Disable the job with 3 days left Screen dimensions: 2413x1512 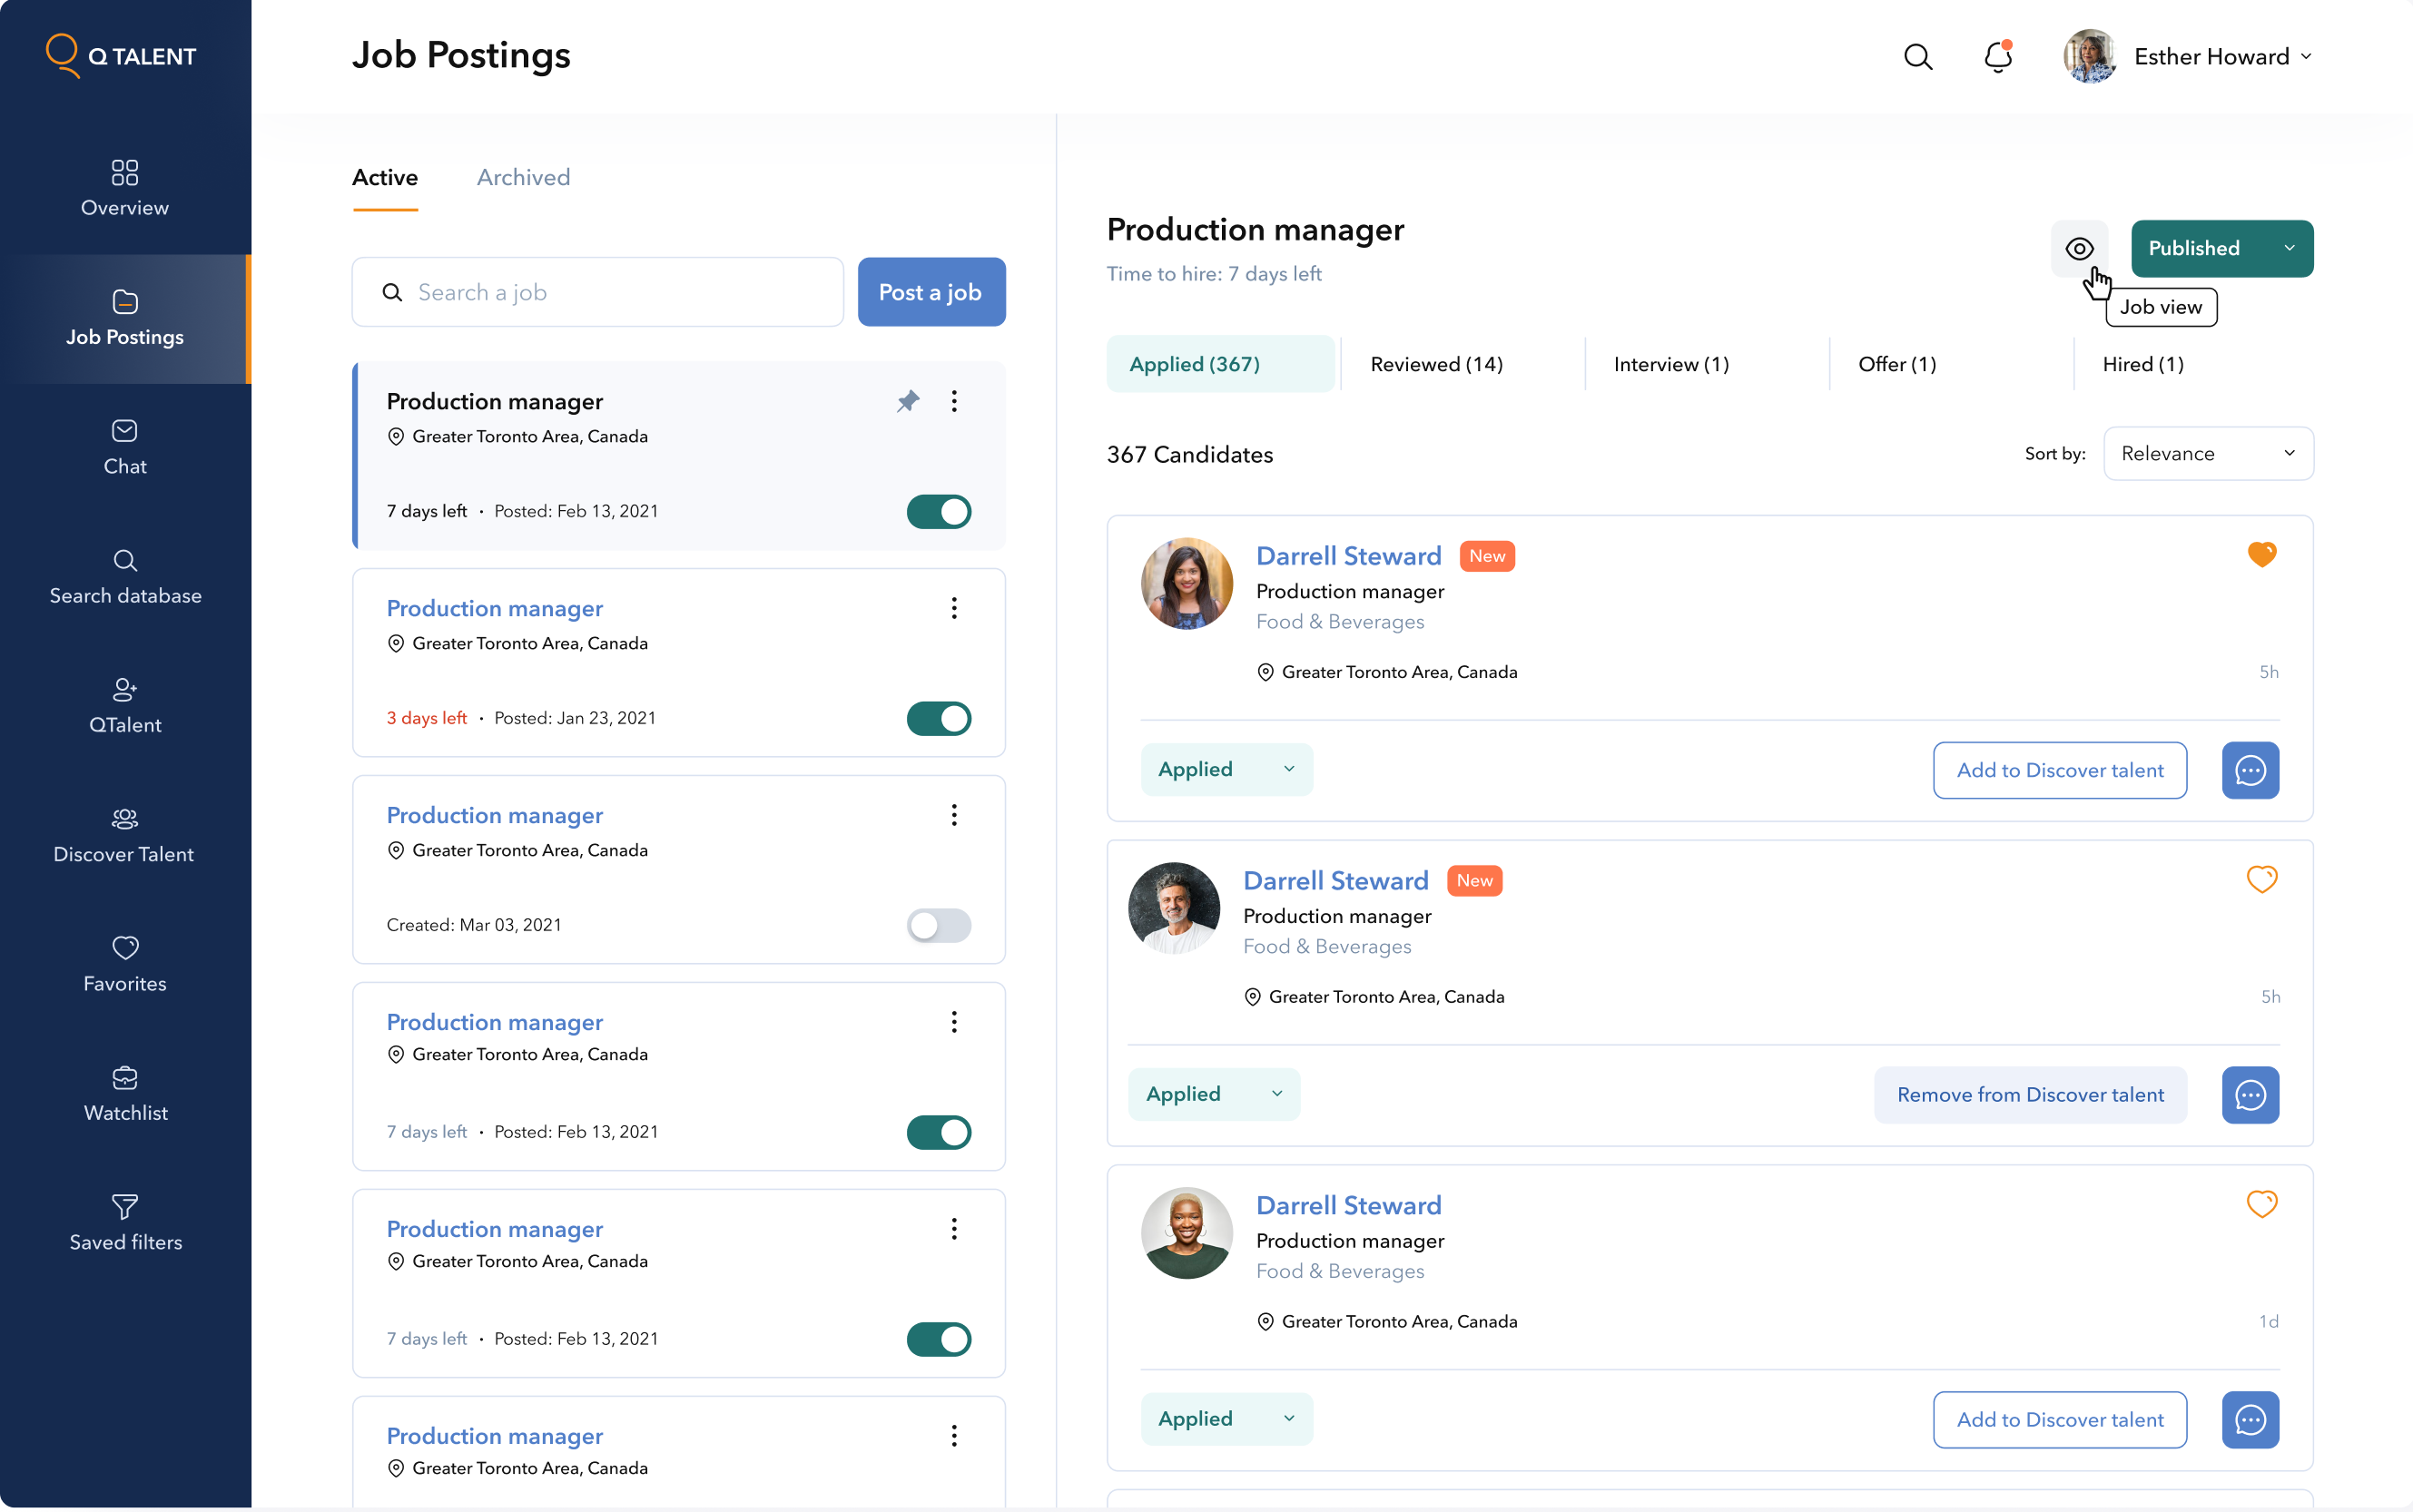[938, 718]
